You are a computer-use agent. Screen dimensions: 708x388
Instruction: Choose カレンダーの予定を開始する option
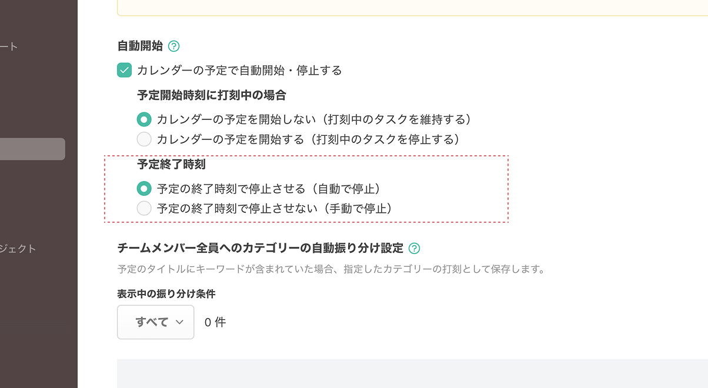pos(144,139)
